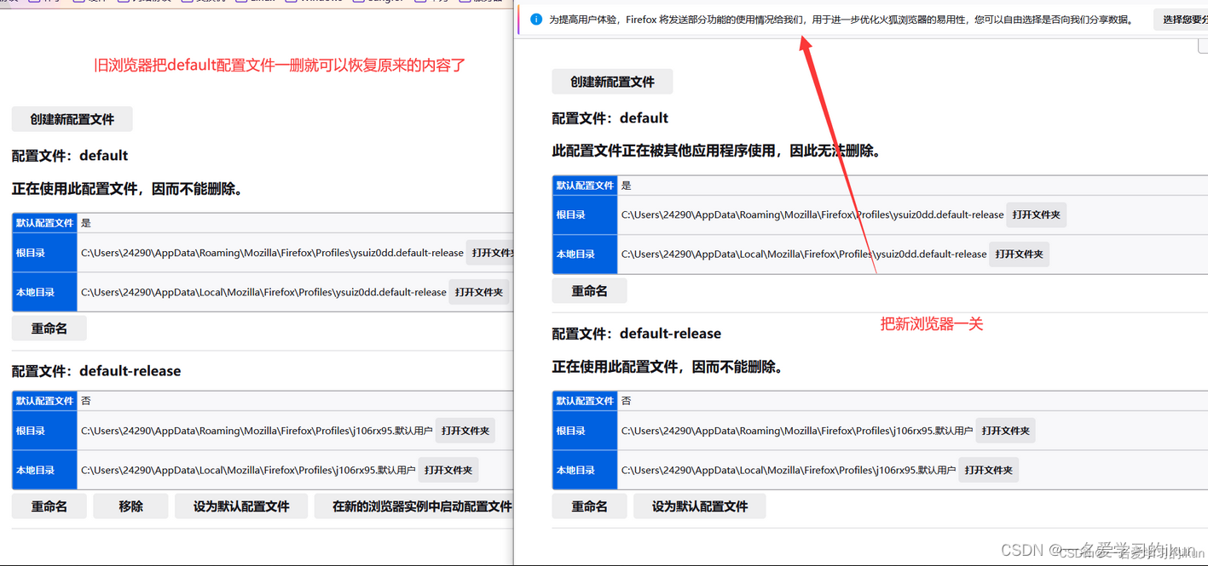Click heading 配置文件：default in left window
1208x566 pixels.
[x=70, y=156]
